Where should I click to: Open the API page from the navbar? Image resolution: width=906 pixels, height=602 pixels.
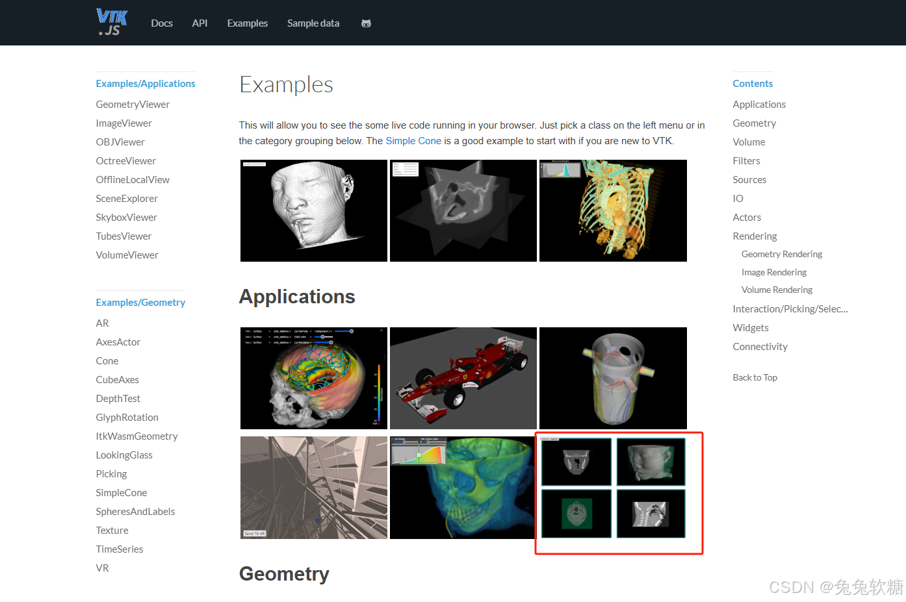pyautogui.click(x=200, y=23)
